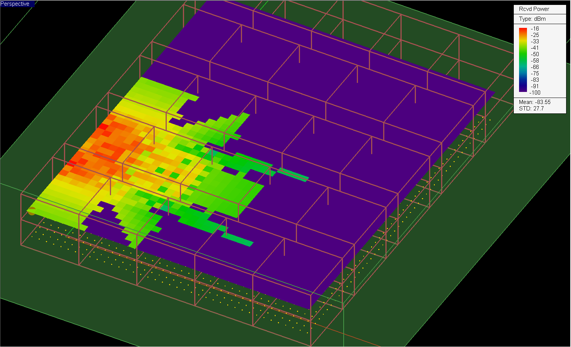
Task: Click the green middle of the color scale
Action: pyautogui.click(x=523, y=57)
